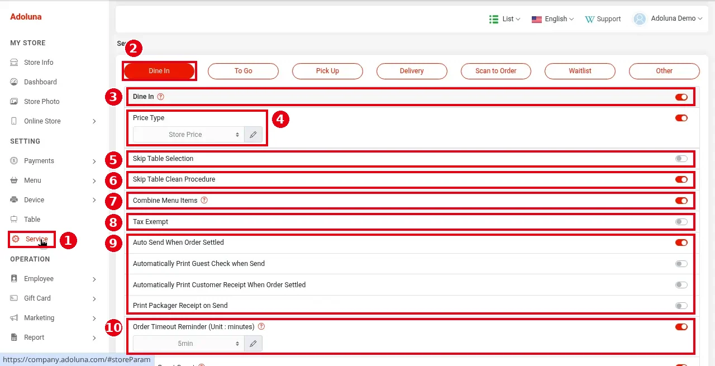Click the Menu basket icon

pos(14,180)
